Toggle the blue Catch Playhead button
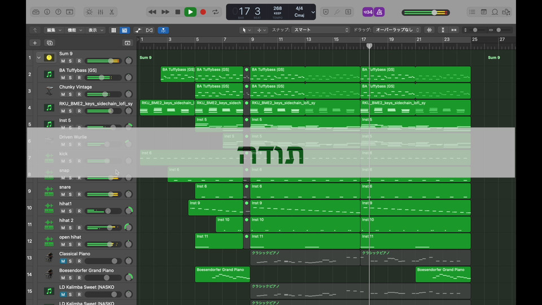 click(x=163, y=30)
